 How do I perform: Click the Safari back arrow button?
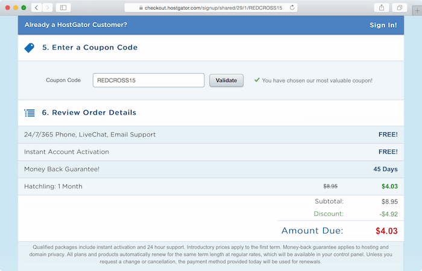click(x=37, y=7)
